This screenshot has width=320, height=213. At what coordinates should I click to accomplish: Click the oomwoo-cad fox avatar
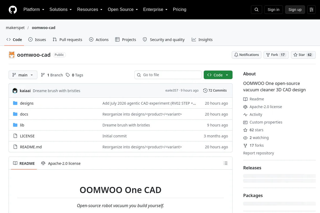click(x=12, y=55)
